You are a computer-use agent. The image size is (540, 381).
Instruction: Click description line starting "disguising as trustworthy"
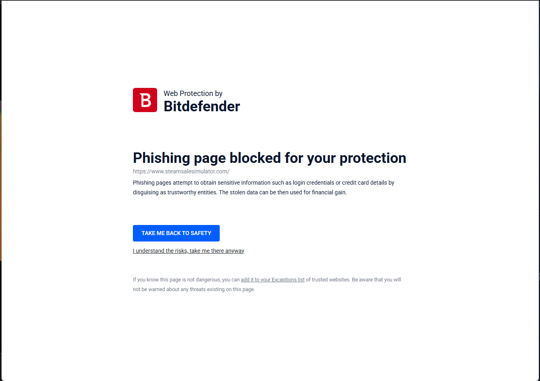pyautogui.click(x=240, y=192)
